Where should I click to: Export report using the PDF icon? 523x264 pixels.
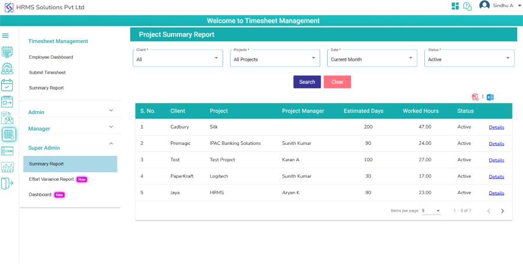[475, 97]
